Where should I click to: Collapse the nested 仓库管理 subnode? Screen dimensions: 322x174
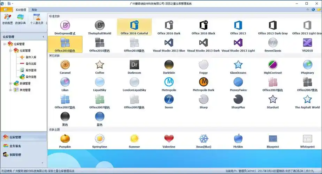tap(10, 50)
